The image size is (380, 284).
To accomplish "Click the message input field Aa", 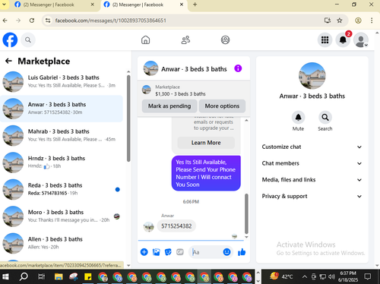I will click(207, 252).
